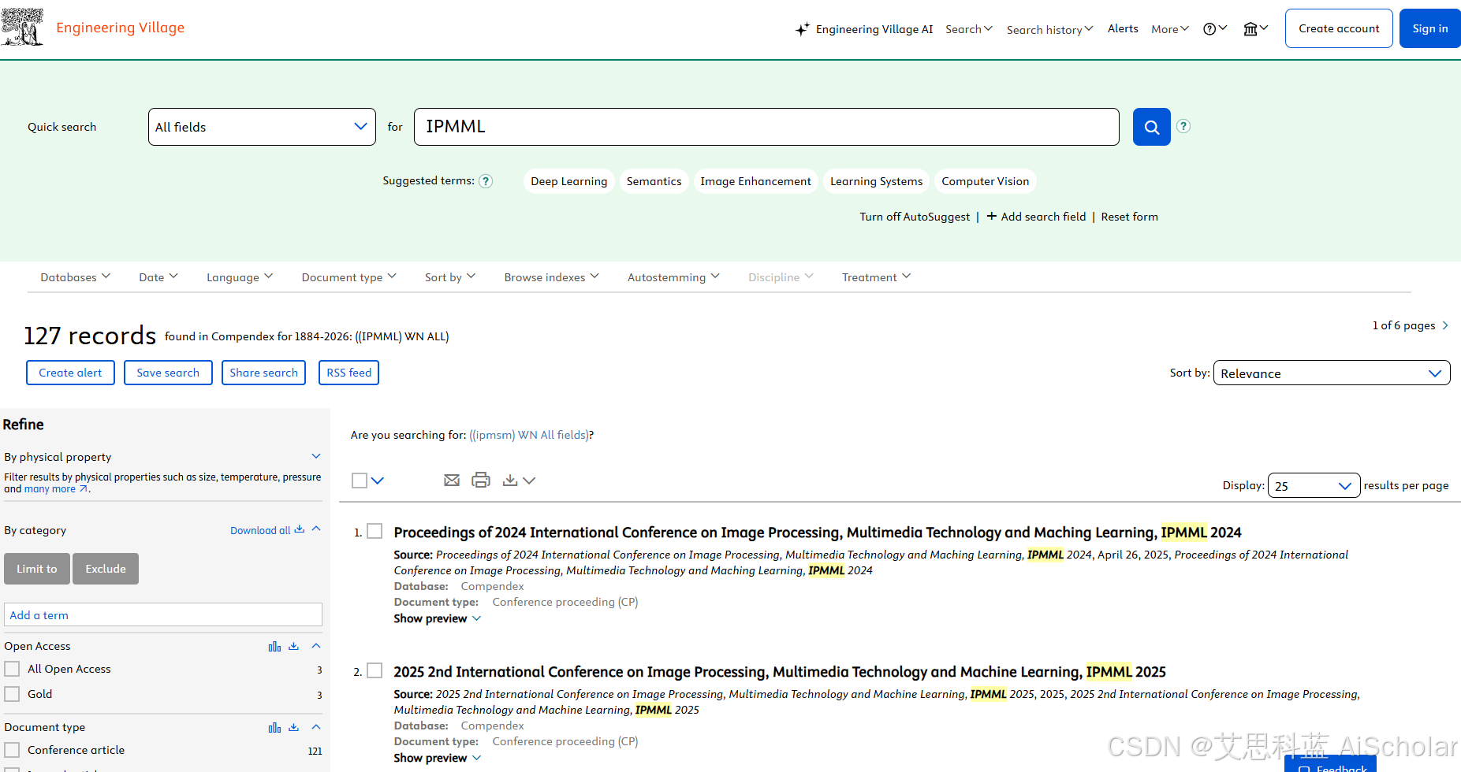Open search tips help icon beside search button

(1183, 126)
